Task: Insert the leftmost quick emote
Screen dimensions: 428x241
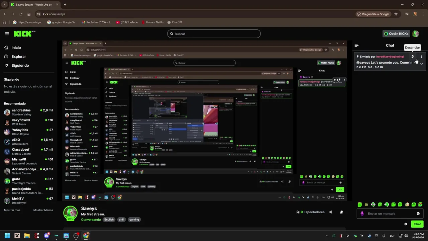Action: (360, 205)
